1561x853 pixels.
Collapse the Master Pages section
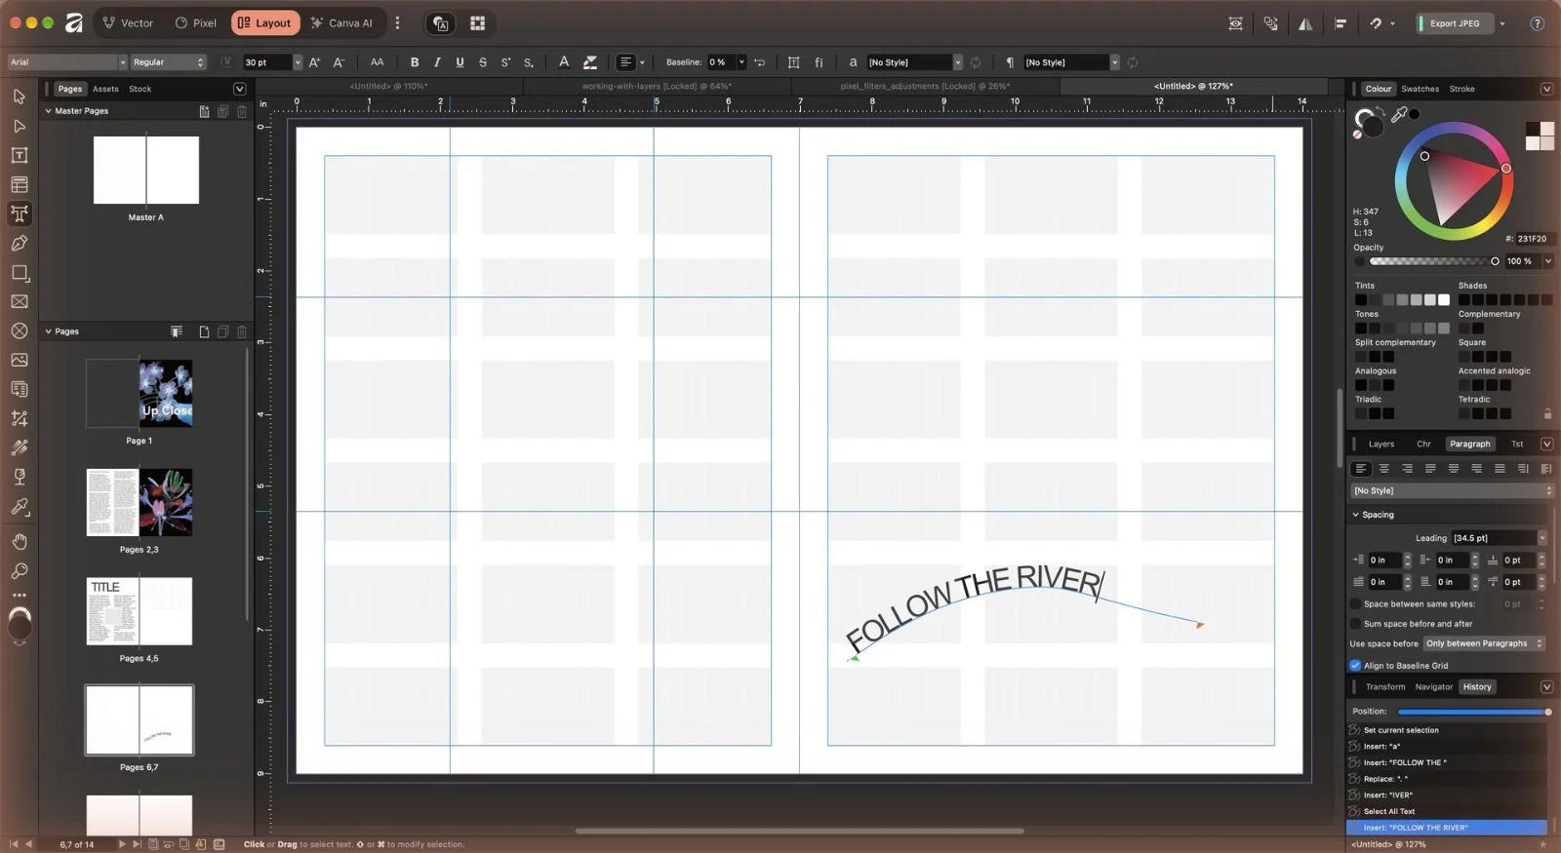pos(48,111)
